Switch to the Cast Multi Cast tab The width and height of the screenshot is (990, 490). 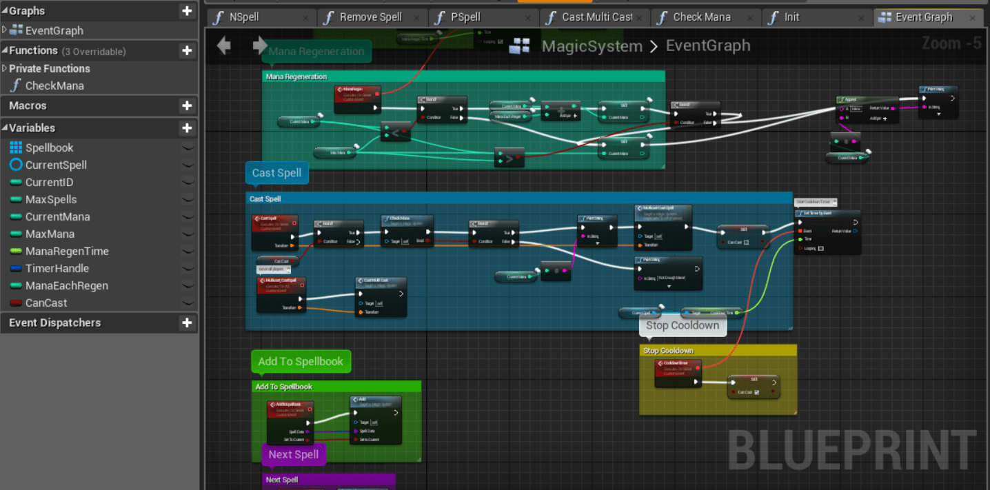(x=594, y=17)
